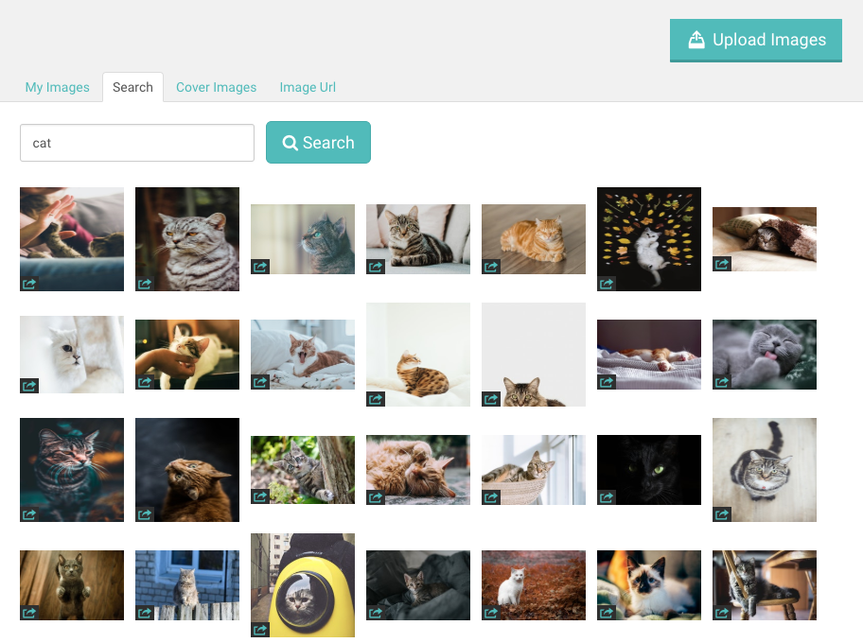Open share icon on top-down tabby on wood
The image size is (863, 643).
point(722,514)
